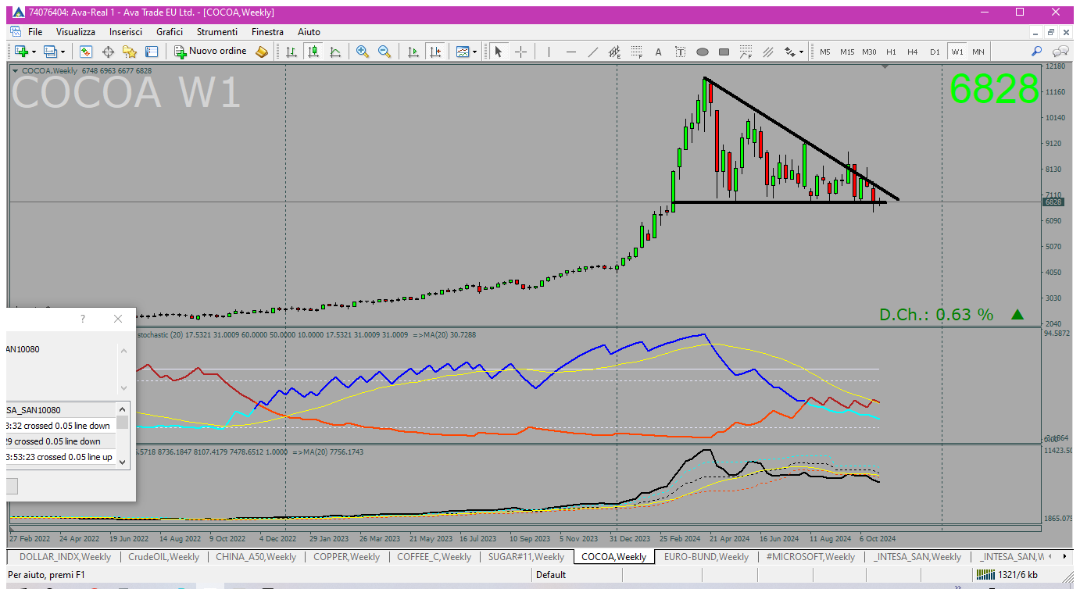Image resolution: width=1080 pixels, height=589 pixels.
Task: Close the alert dialog with X
Action: [x=118, y=319]
